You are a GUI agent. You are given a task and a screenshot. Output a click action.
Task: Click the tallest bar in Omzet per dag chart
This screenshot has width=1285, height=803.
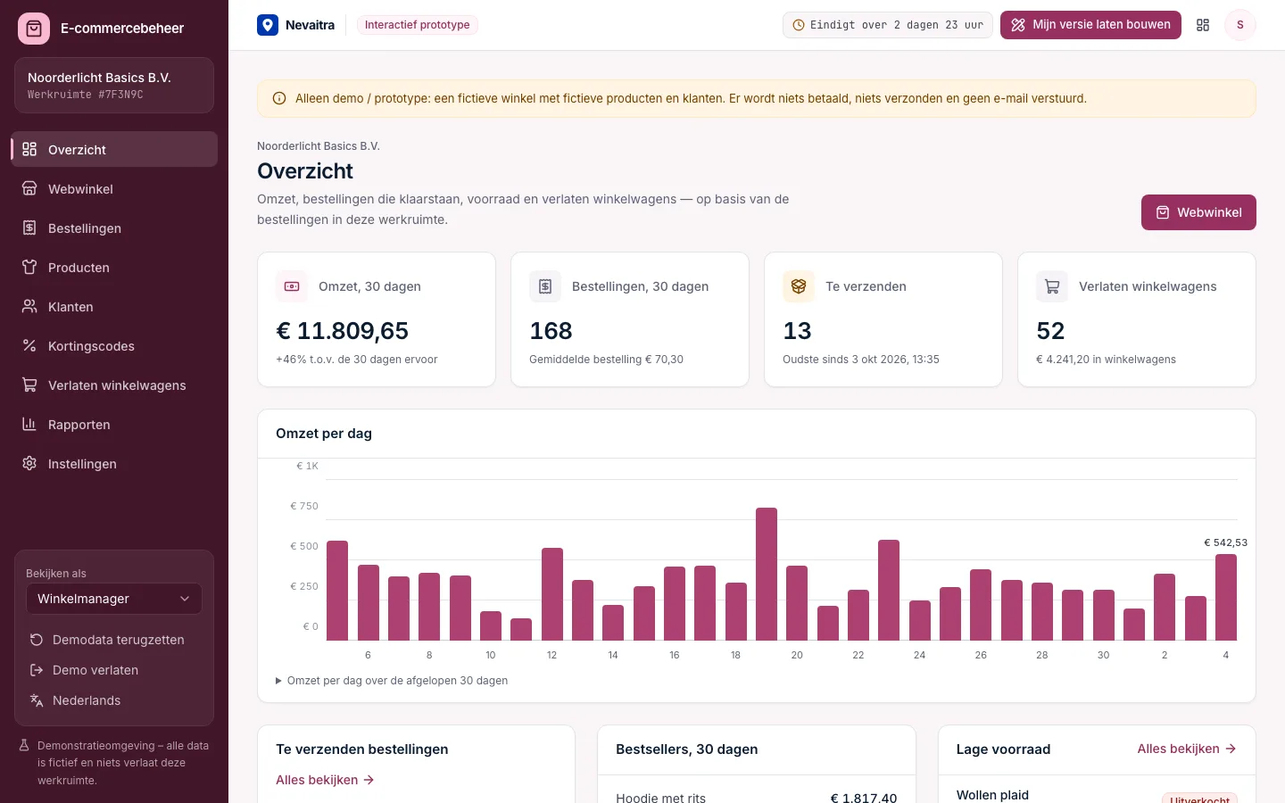767,574
